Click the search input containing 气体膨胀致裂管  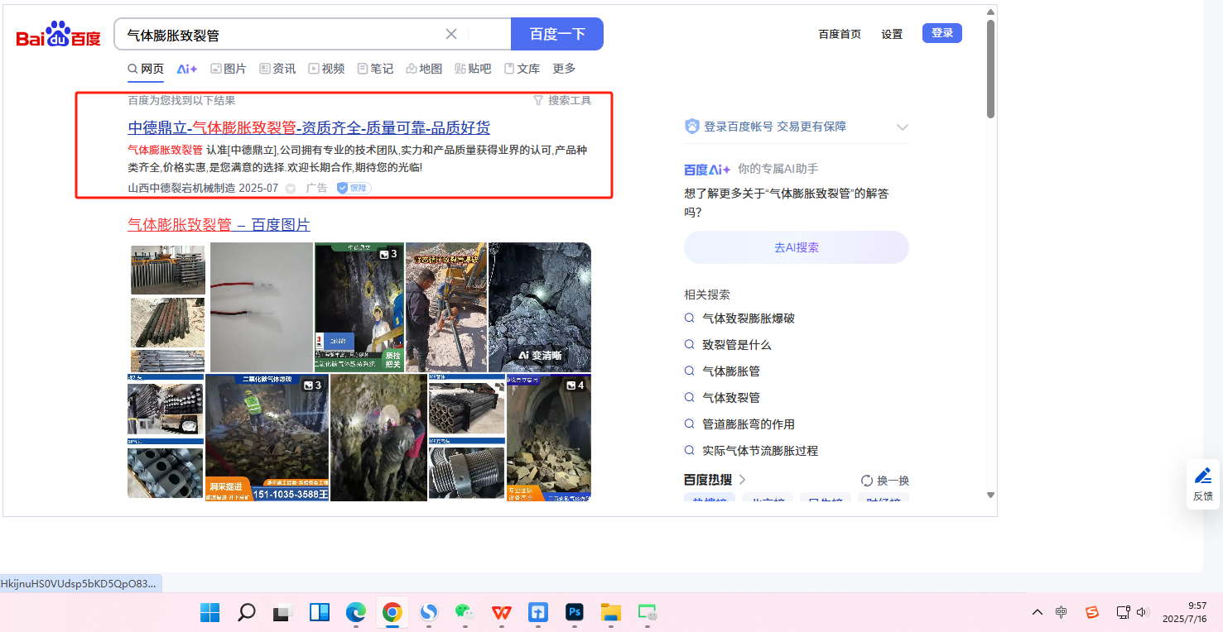pyautogui.click(x=282, y=35)
